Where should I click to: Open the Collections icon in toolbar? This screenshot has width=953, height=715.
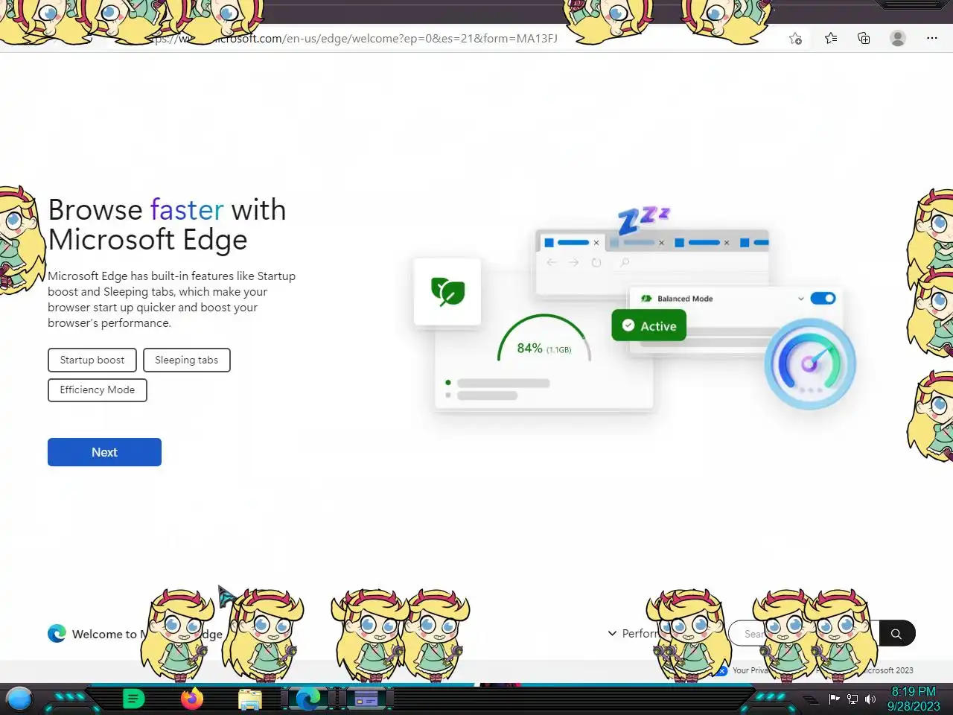pos(864,38)
